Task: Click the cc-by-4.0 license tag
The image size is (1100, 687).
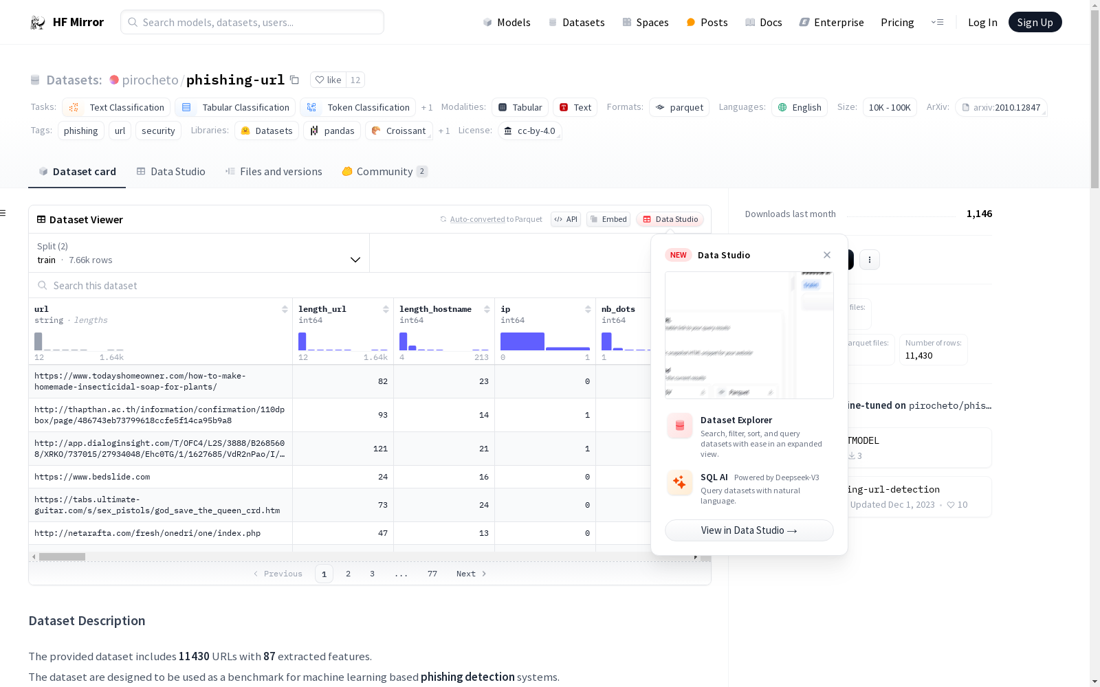Action: pyautogui.click(x=530, y=131)
